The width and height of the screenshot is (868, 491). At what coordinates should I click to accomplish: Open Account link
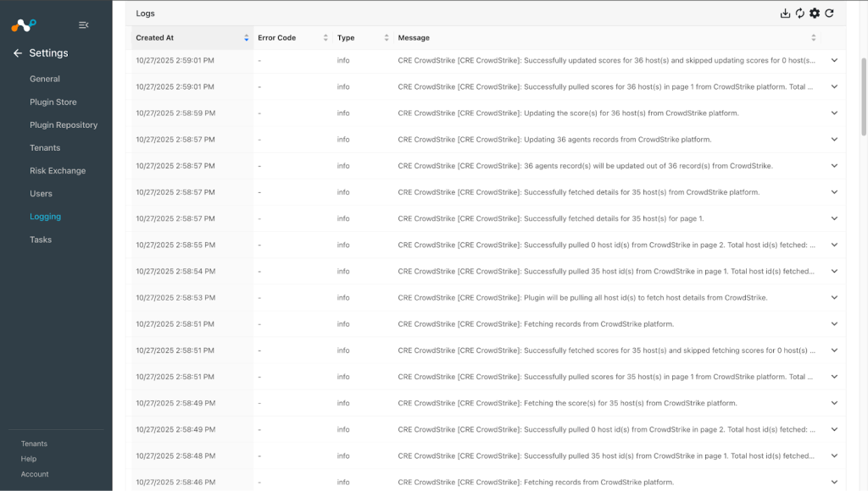click(x=35, y=474)
